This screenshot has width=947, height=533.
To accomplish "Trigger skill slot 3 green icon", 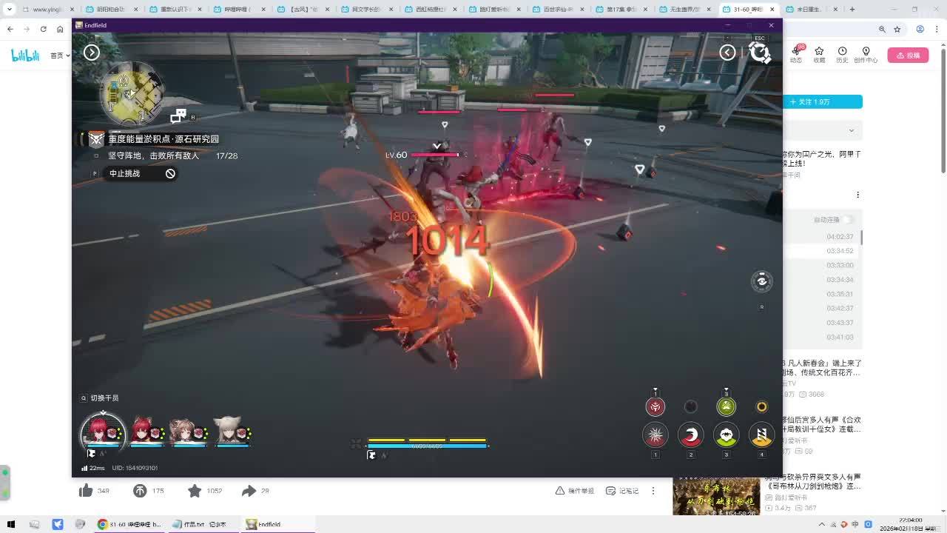I will pyautogui.click(x=726, y=435).
